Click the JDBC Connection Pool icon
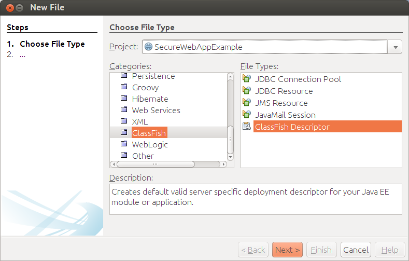This screenshot has width=409, height=261. (x=247, y=78)
